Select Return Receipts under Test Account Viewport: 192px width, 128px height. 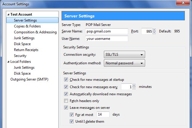tap(26, 50)
